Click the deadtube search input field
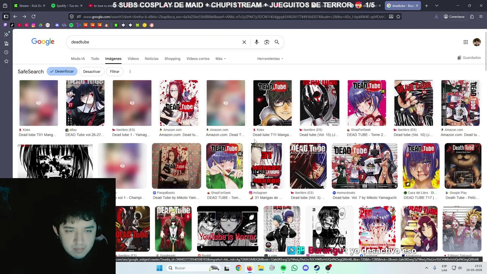 pyautogui.click(x=154, y=42)
